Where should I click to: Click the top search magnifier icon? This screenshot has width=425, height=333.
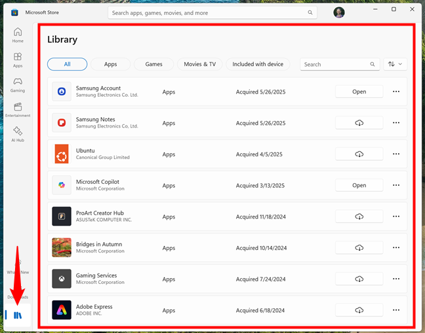[310, 12]
